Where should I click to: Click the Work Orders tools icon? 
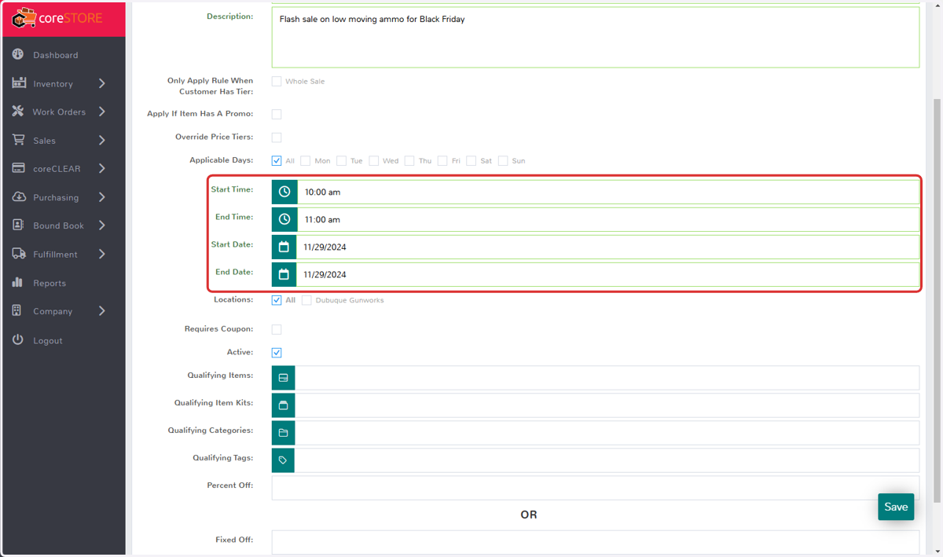18,112
